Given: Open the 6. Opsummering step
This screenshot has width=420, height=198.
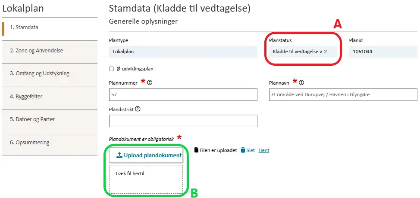Looking at the screenshot, I should 50,143.
